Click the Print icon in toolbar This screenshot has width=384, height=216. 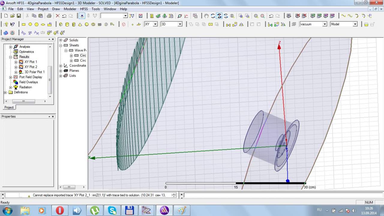[49, 16]
